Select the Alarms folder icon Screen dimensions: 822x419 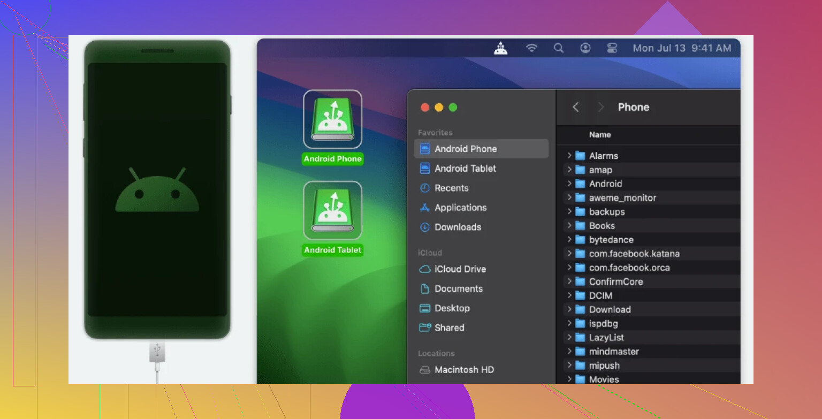click(580, 156)
